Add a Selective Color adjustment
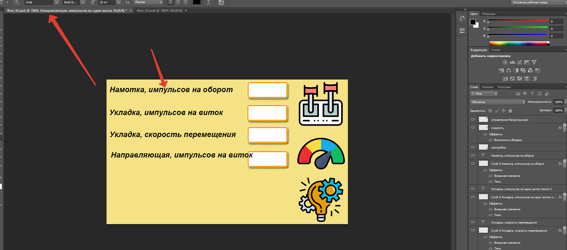Image resolution: width=567 pixels, height=250 pixels. click(x=527, y=79)
